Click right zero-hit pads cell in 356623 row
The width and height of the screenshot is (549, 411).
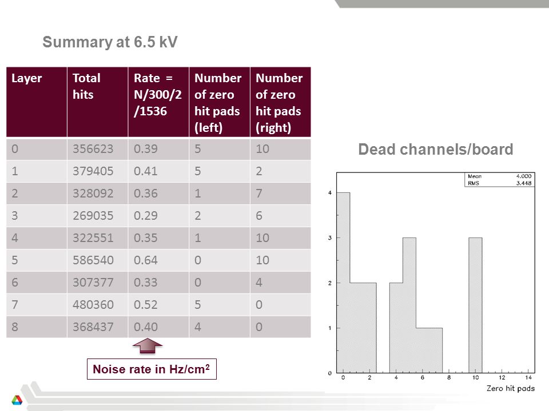(280, 149)
